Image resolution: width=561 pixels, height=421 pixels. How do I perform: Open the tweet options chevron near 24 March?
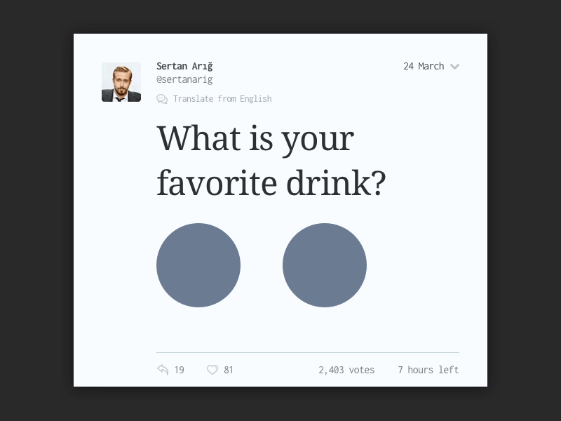[454, 66]
